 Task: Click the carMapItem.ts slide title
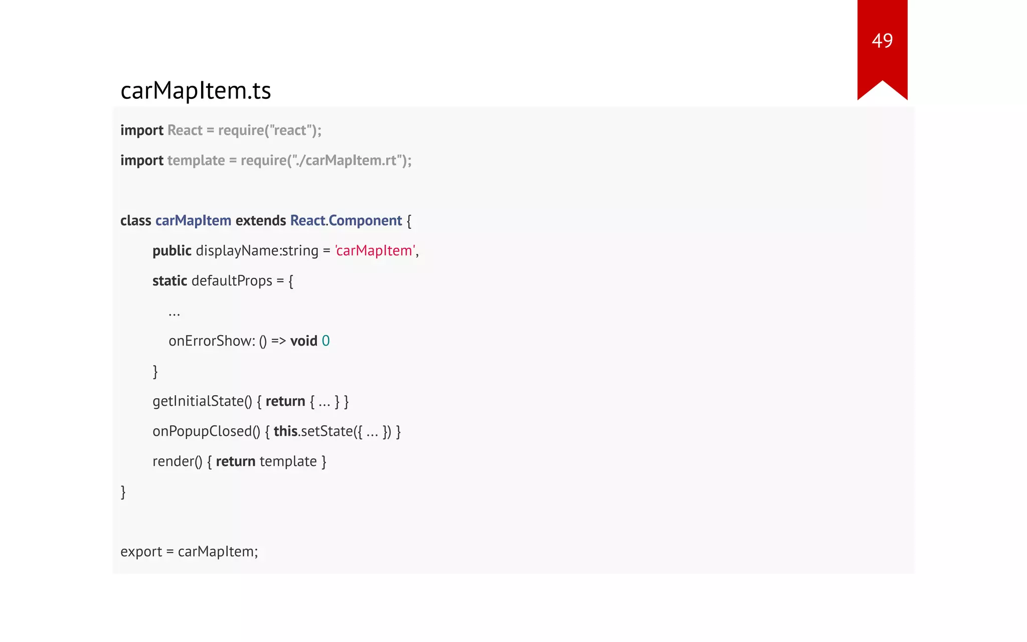pos(196,91)
